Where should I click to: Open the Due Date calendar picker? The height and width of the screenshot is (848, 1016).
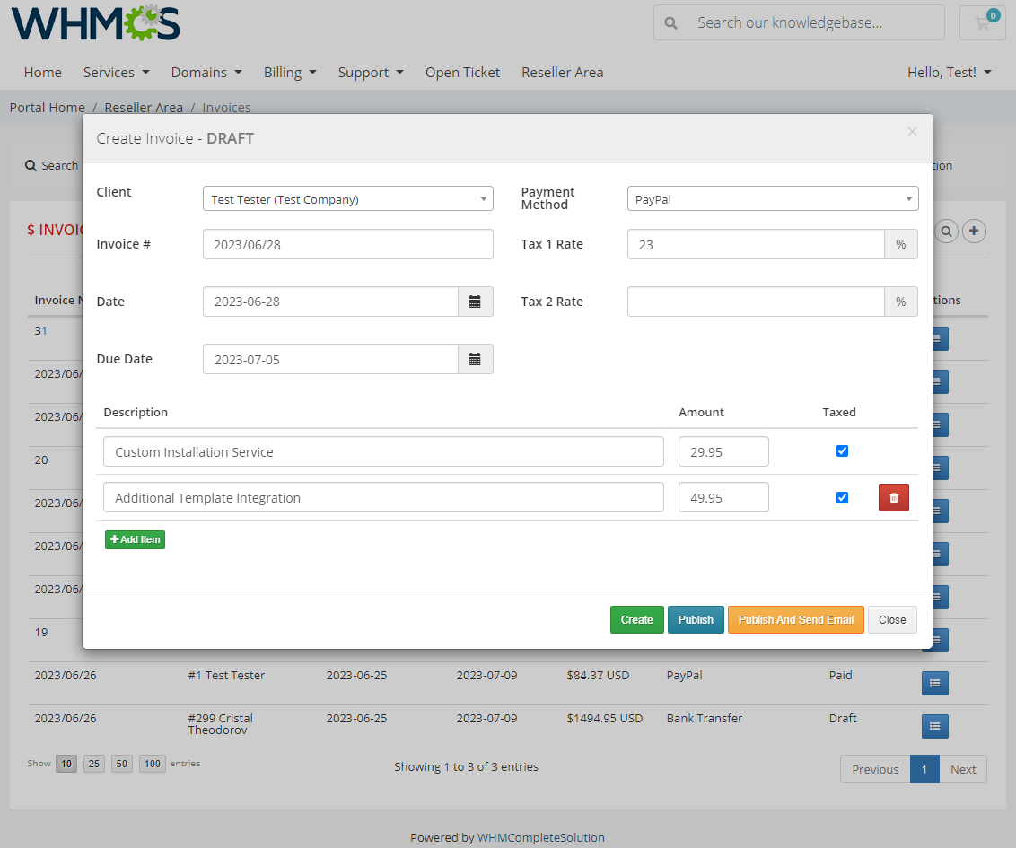pos(476,359)
